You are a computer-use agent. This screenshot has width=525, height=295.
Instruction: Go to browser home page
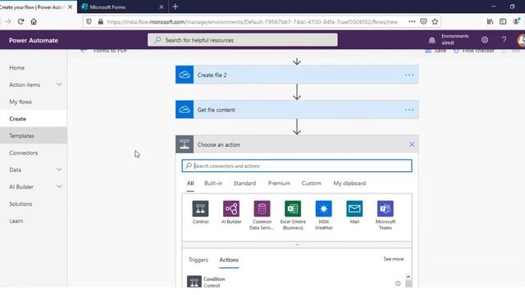pyautogui.click(x=34, y=22)
